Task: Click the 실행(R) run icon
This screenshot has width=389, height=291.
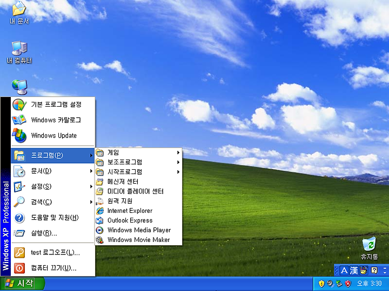Action: click(19, 233)
